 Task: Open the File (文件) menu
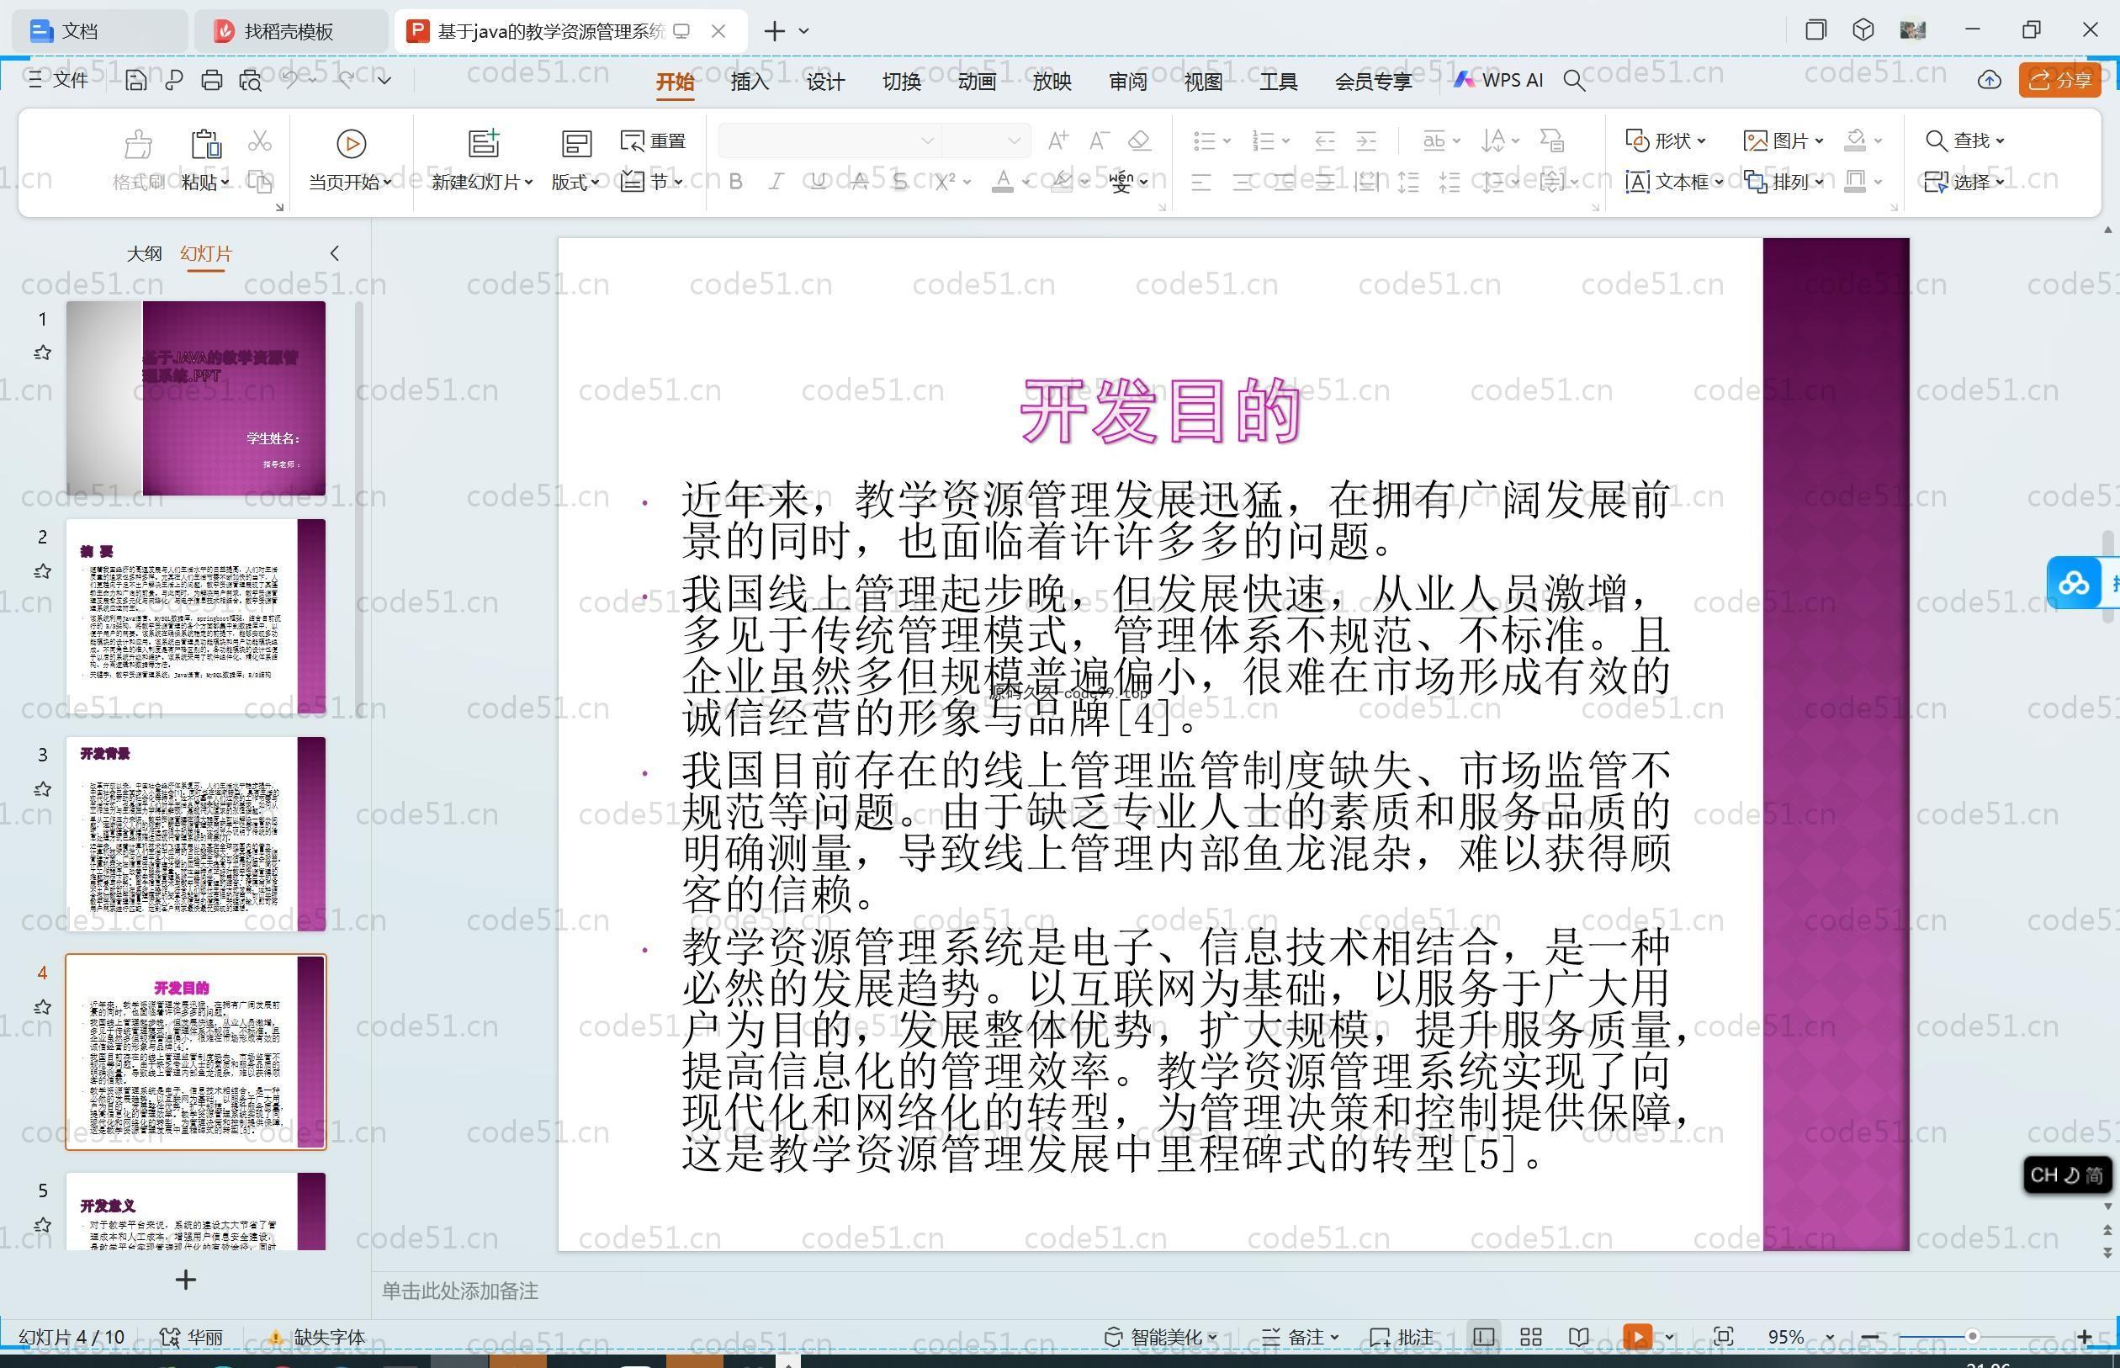tap(59, 80)
